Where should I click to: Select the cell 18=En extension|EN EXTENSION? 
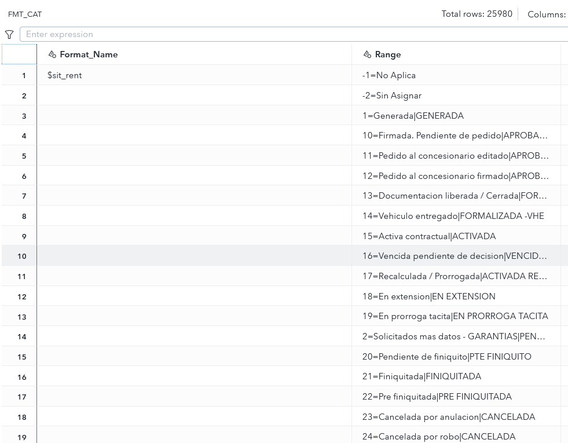click(x=429, y=296)
